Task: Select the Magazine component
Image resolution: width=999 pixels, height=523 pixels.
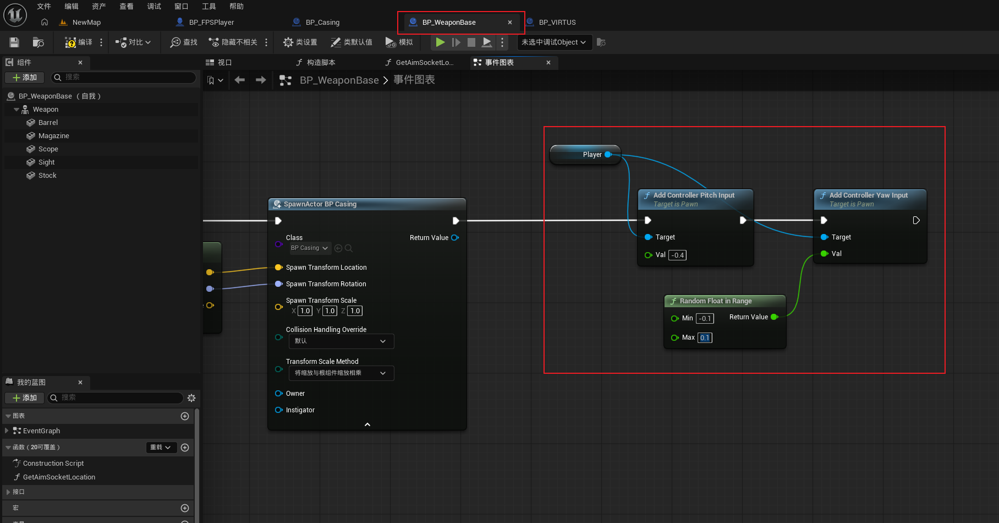Action: pyautogui.click(x=54, y=136)
